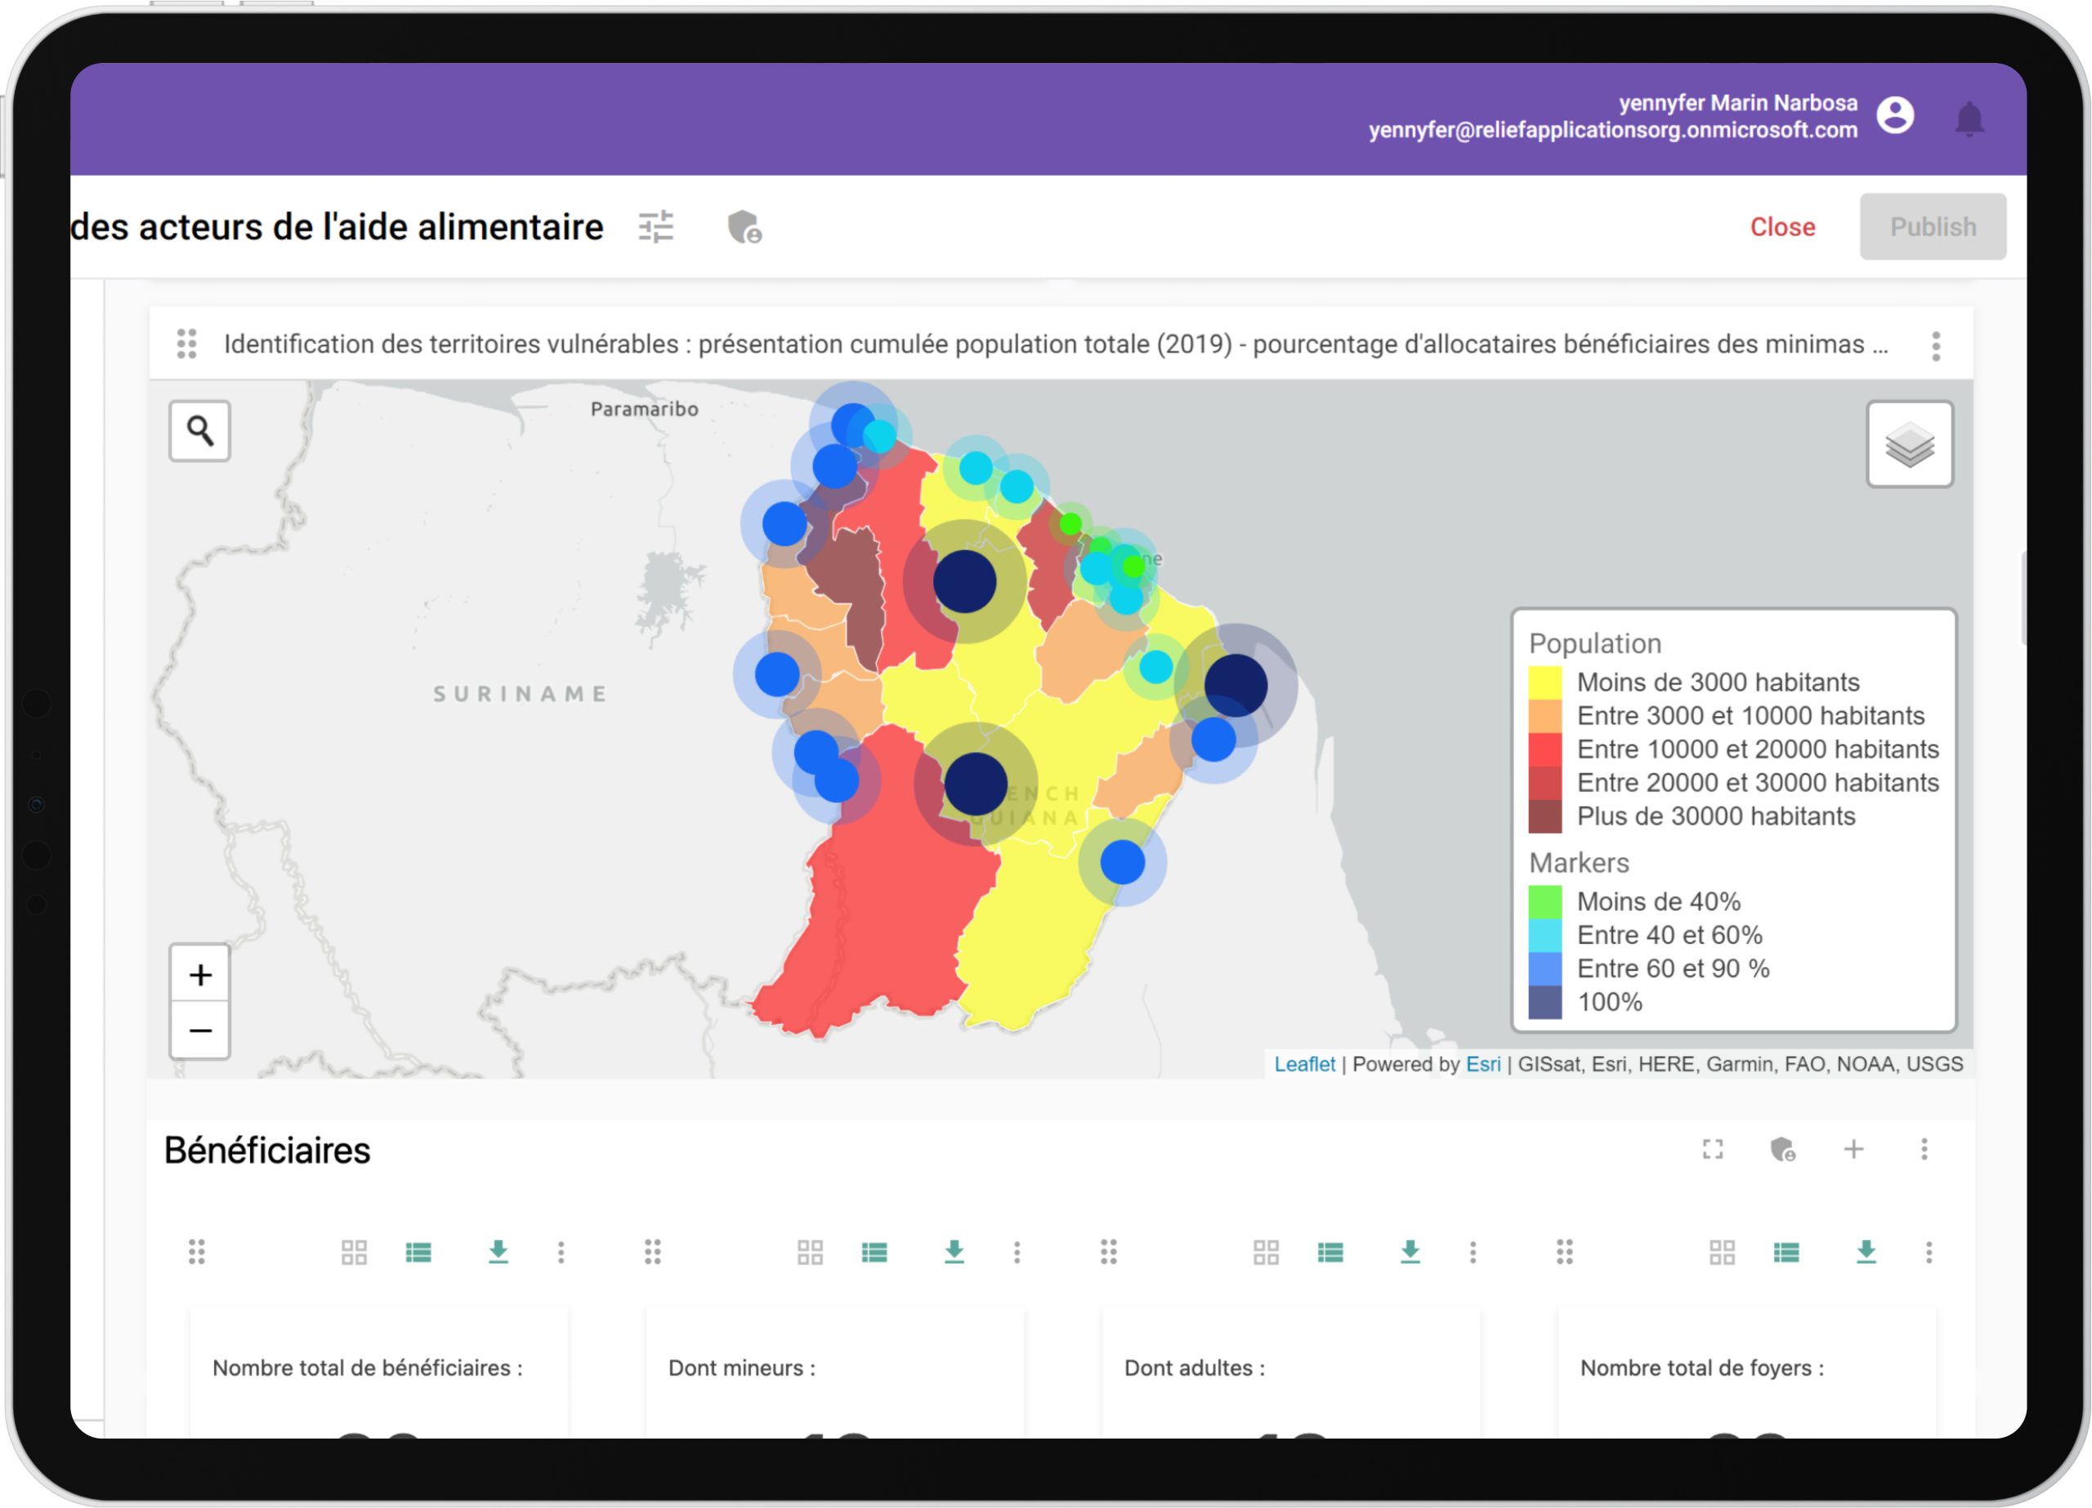Switch first beneficiaries widget to grid view

click(x=354, y=1252)
